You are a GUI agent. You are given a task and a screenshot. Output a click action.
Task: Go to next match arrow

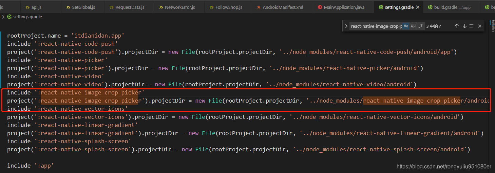(x=464, y=26)
